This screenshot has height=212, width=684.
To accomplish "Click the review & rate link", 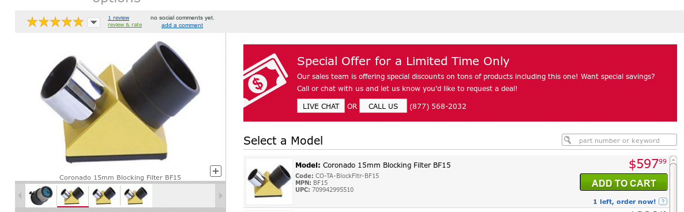I will pyautogui.click(x=125, y=25).
